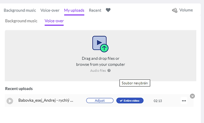Click the 02:13 duration text
204x123 pixels.
(x=158, y=101)
